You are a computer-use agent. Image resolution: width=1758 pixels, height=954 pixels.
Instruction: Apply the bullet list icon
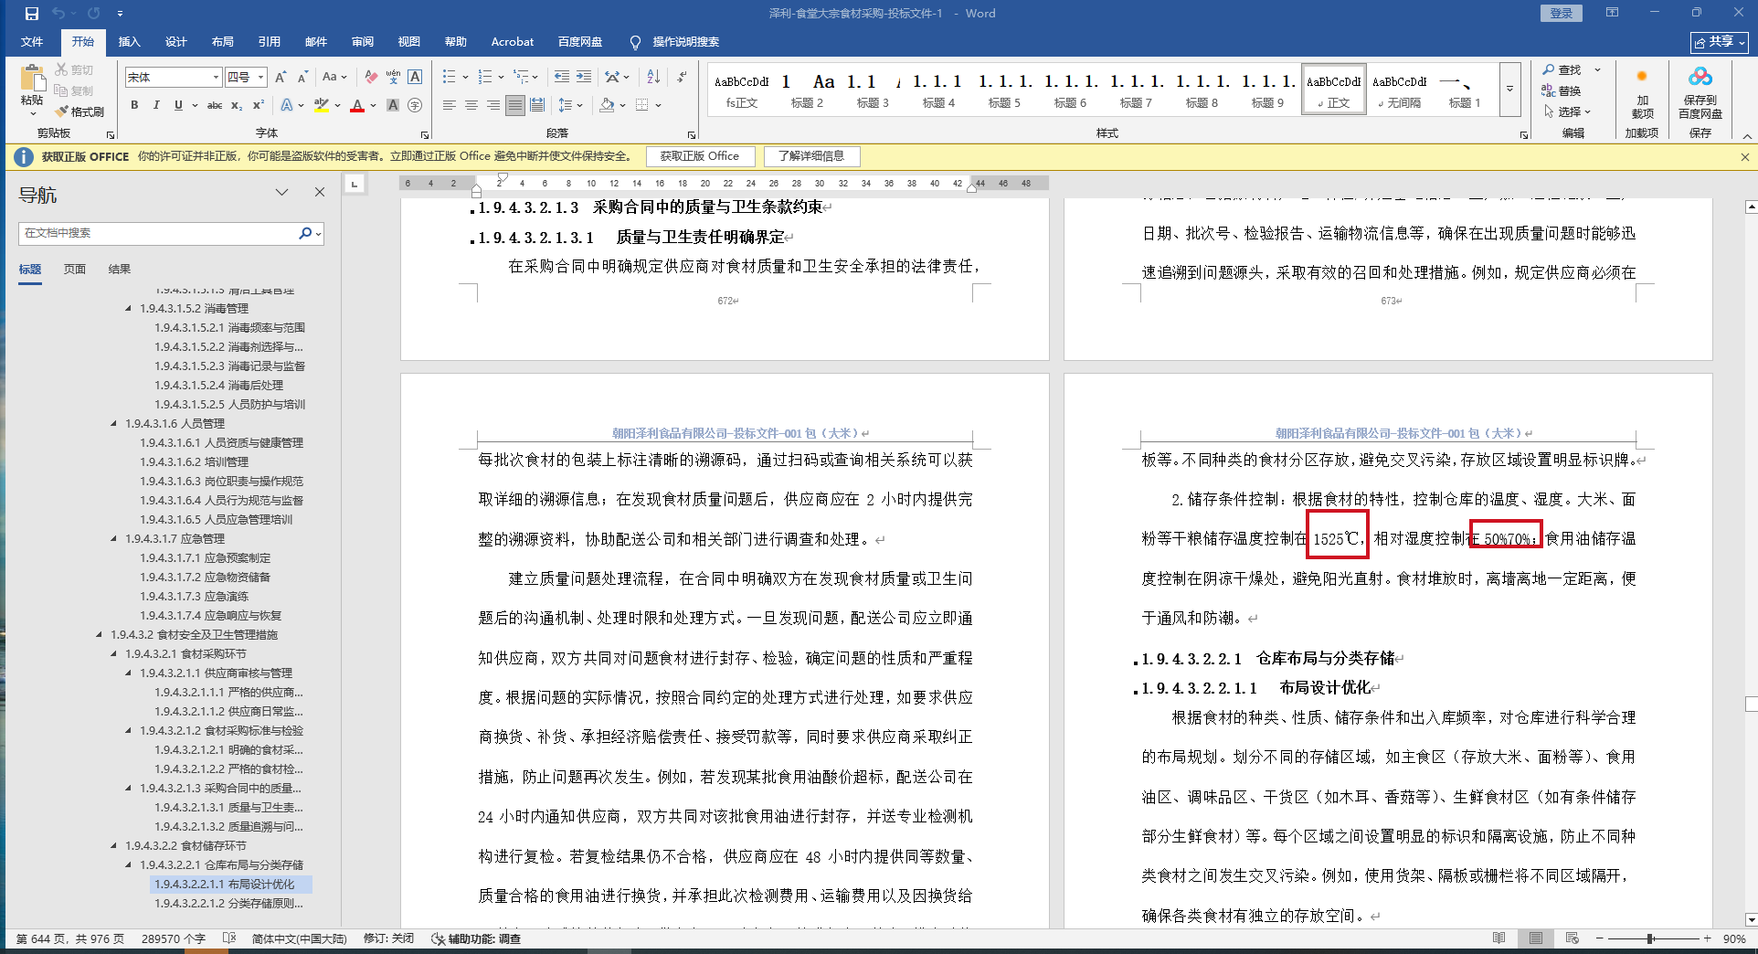[449, 77]
